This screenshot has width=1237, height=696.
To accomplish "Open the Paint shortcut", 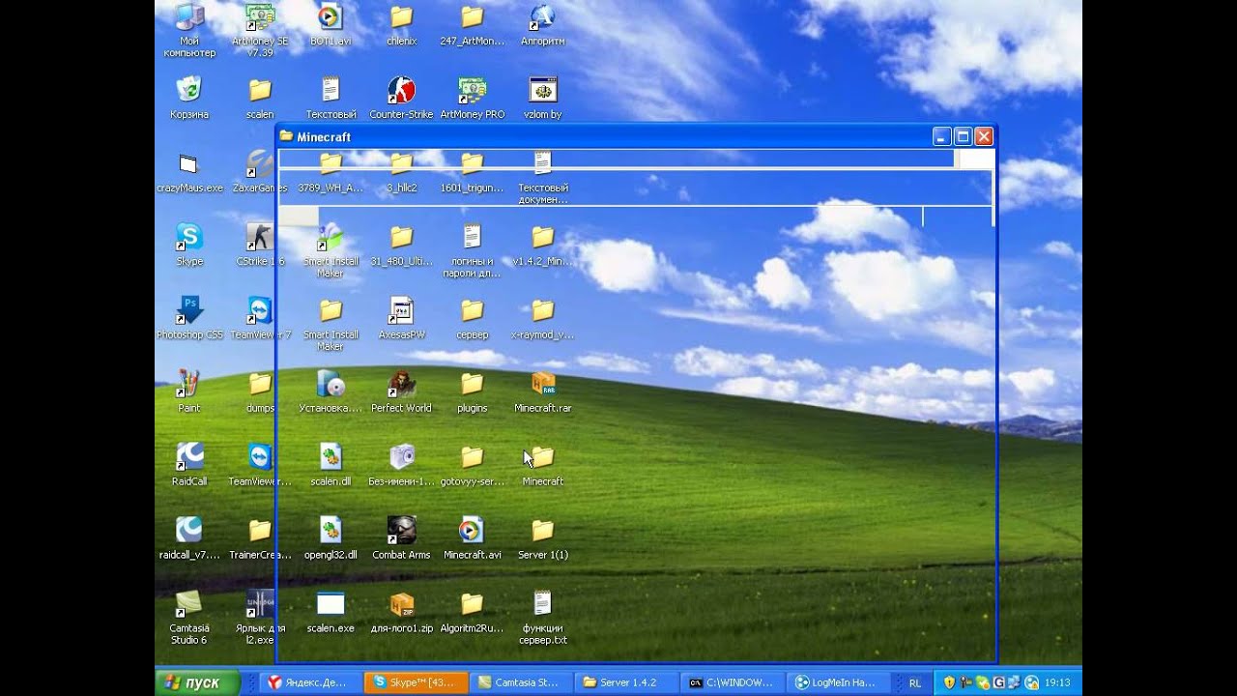I will click(189, 391).
